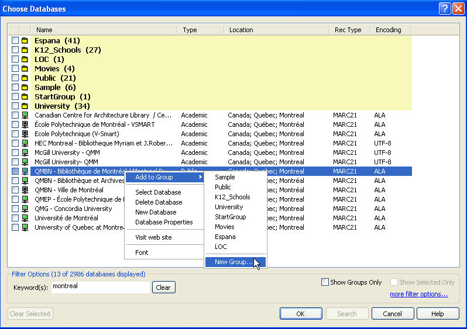This screenshot has width=467, height=329.
Task: Click the Cancel button
Action: (x=392, y=314)
